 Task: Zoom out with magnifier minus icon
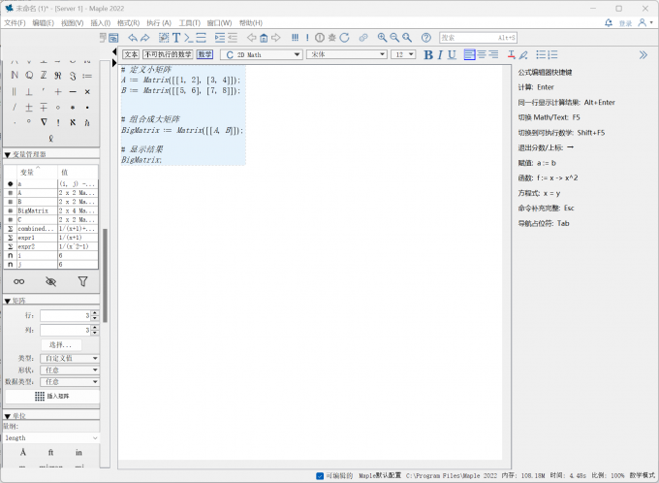394,38
